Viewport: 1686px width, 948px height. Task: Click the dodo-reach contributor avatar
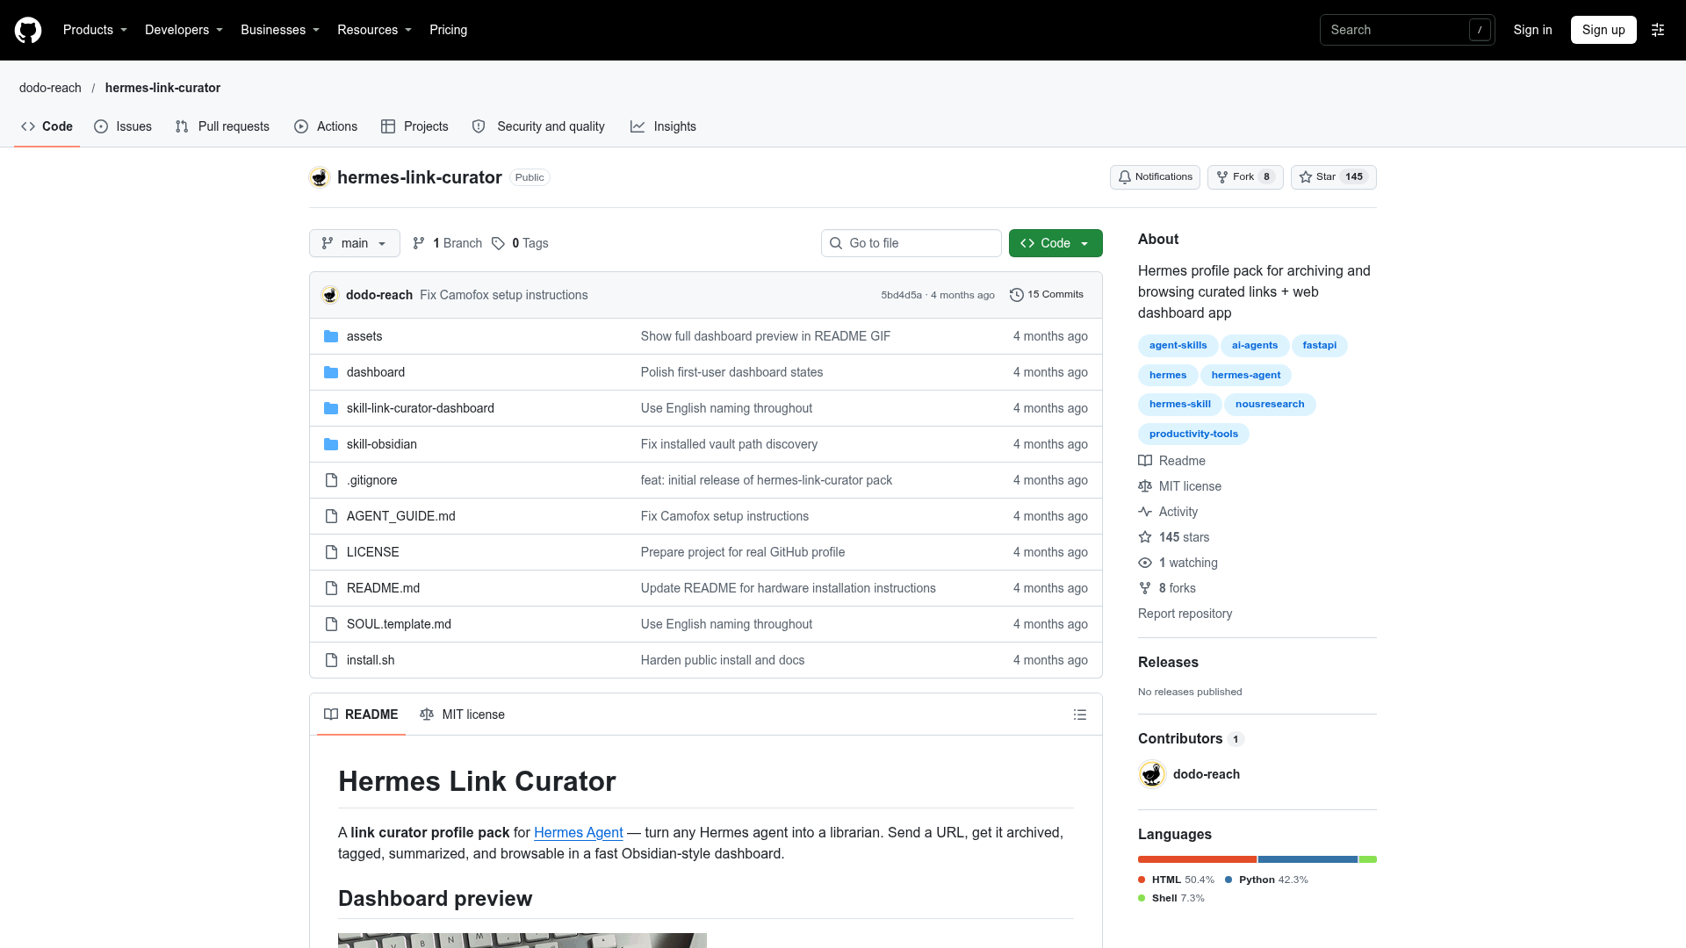pos(1152,774)
